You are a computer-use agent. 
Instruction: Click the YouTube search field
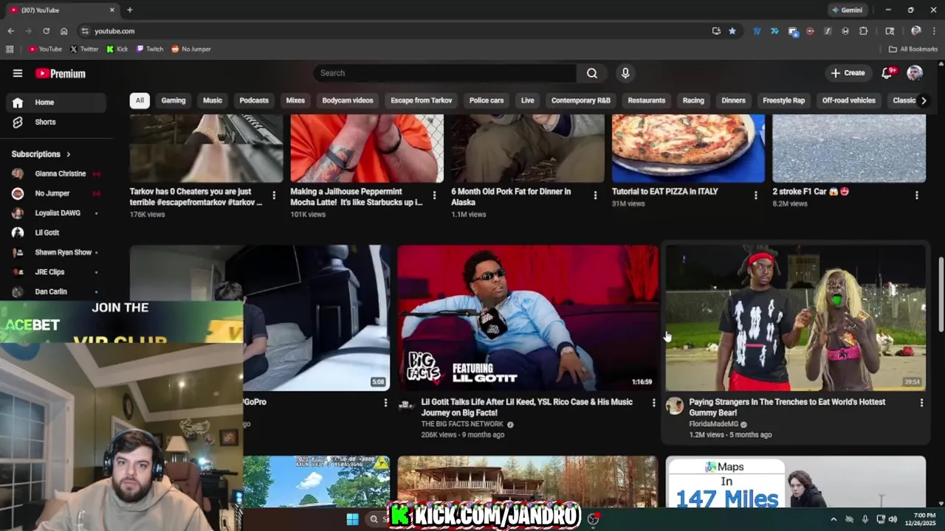point(445,73)
